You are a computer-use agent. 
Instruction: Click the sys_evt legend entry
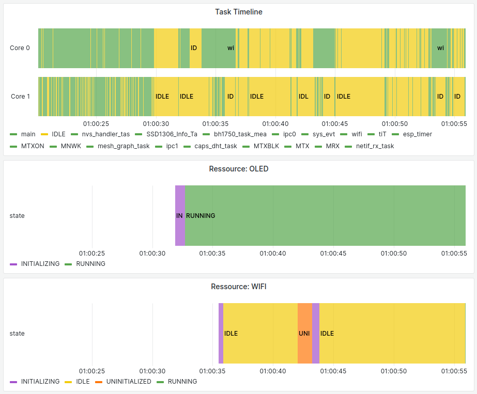324,134
